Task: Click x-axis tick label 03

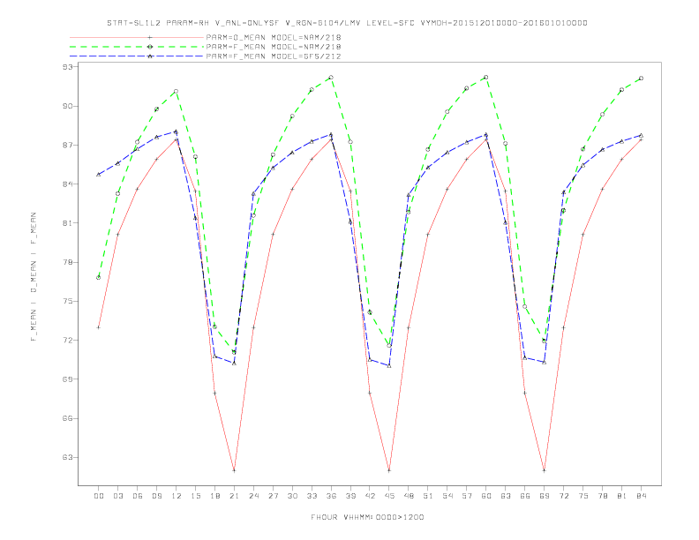Action: (x=117, y=496)
